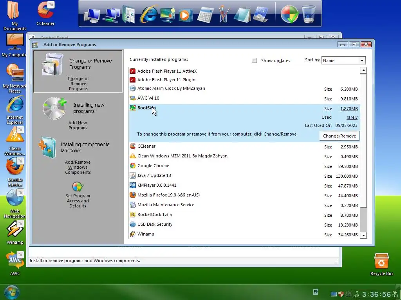Image resolution: width=401 pixels, height=300 pixels.
Task: Click the BootSkin program icon
Action: point(132,108)
